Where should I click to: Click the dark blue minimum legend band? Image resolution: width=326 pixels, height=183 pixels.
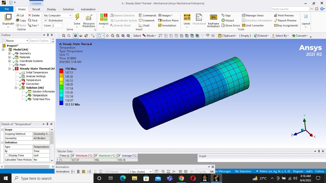[61, 103]
